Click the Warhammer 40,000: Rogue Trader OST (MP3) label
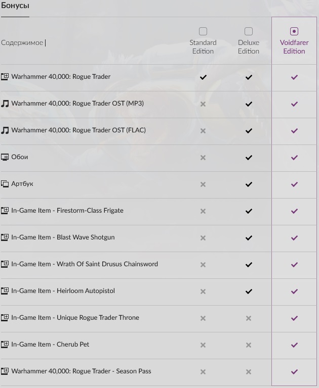The image size is (319, 388). click(x=77, y=104)
